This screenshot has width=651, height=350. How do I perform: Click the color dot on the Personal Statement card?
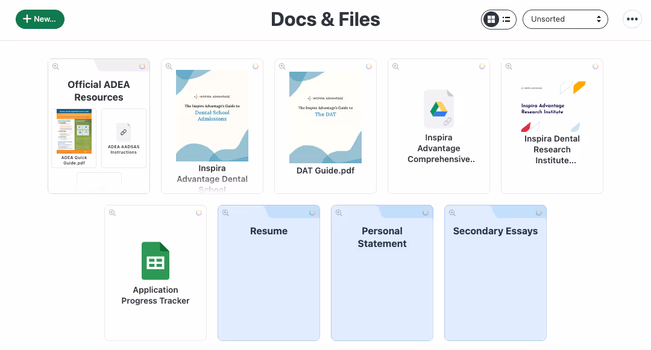[x=426, y=212]
